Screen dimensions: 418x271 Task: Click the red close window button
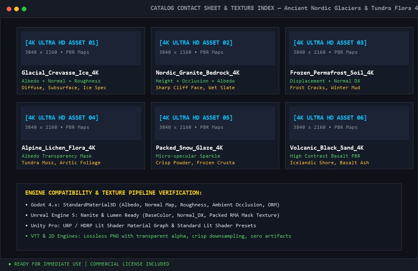click(x=9, y=9)
